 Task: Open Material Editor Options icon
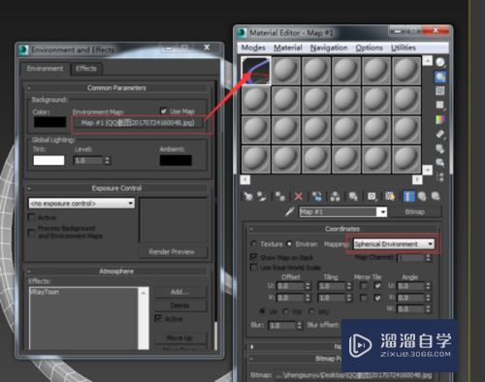point(440,148)
